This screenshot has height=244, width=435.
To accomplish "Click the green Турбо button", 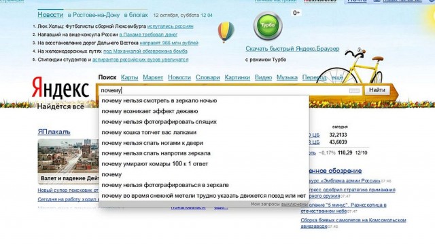I will point(268,26).
